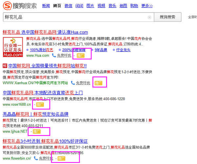The height and width of the screenshot is (164, 197).
Task: Open the 行业龙头 sublink
Action: (x=123, y=50)
